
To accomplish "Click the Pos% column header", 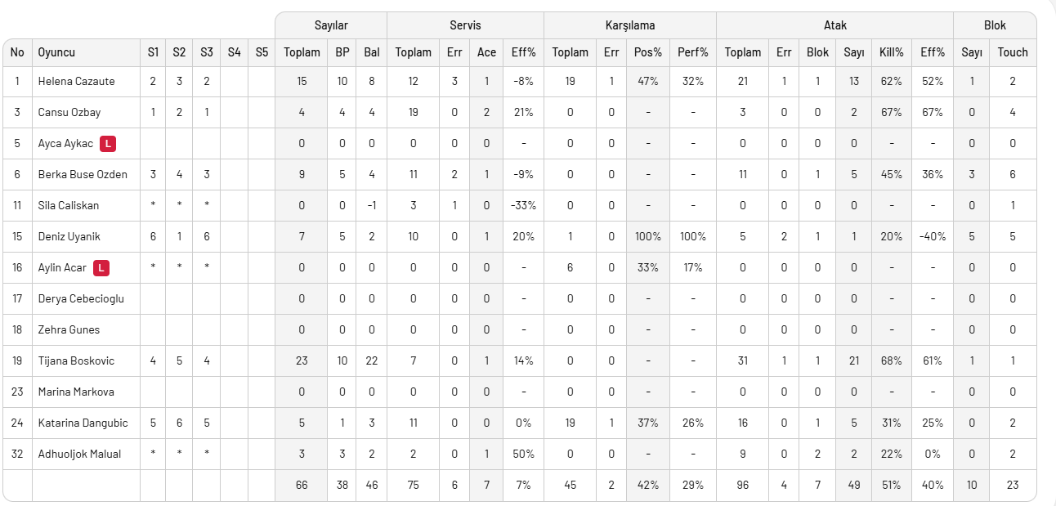I will (648, 52).
